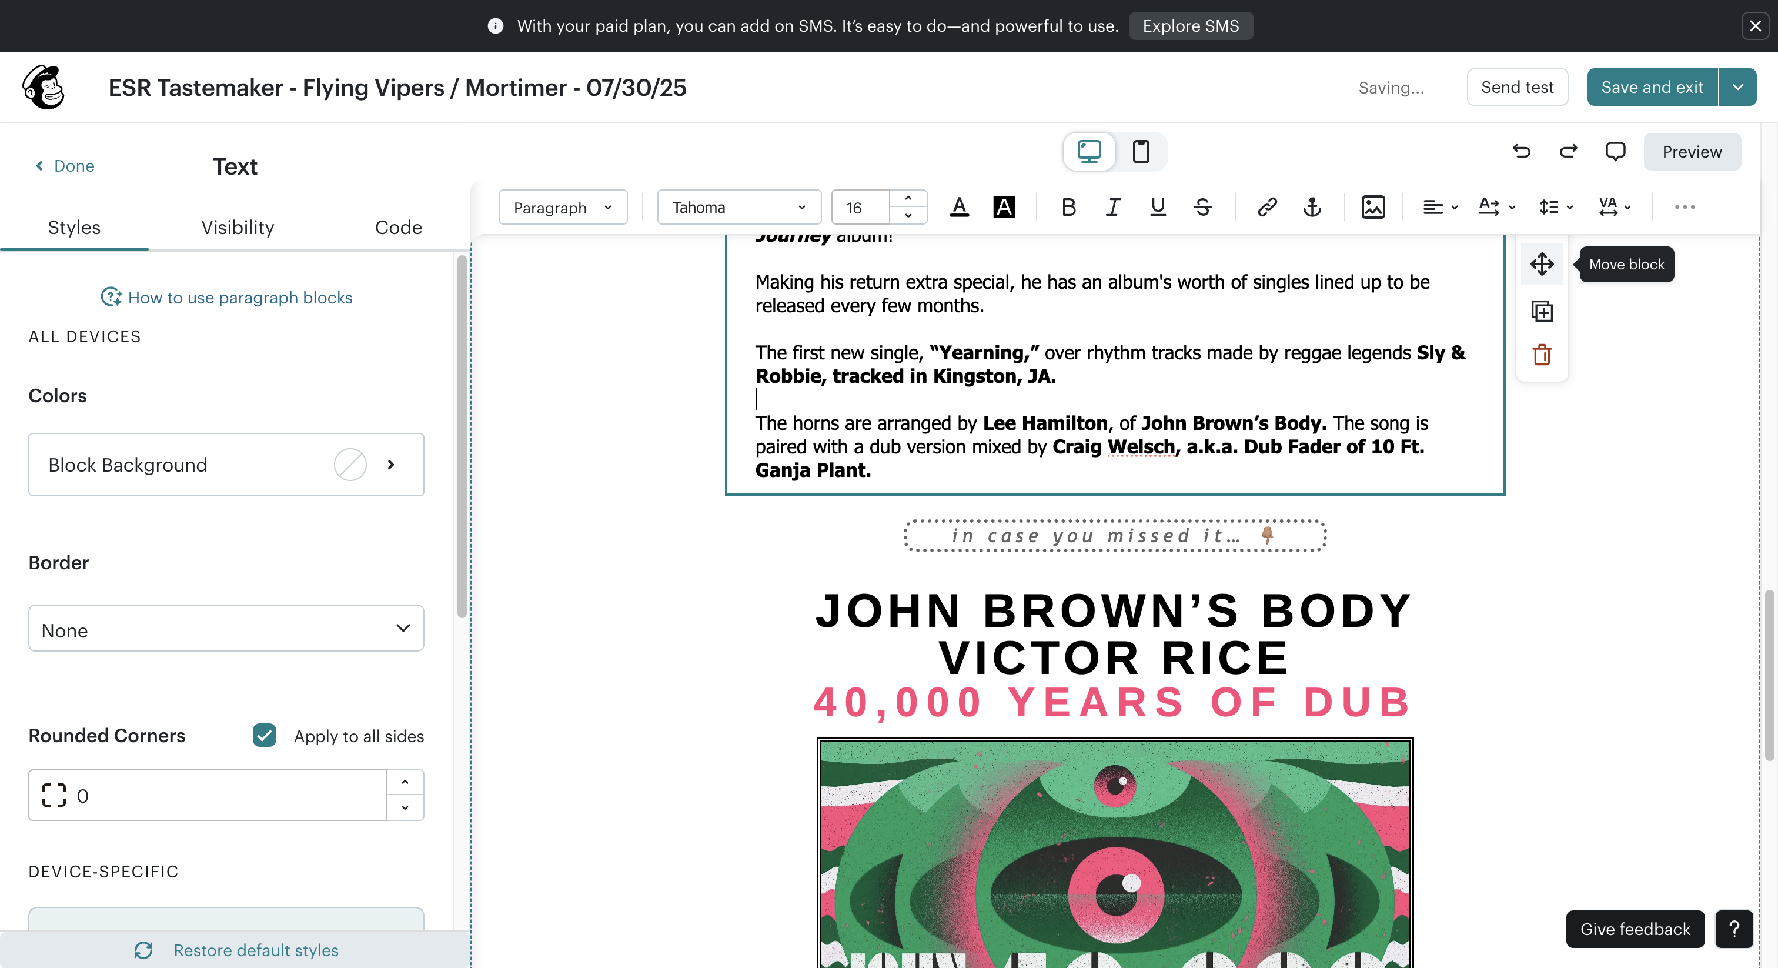Go back with the Done link
Viewport: 1778px width, 968px height.
[66, 166]
